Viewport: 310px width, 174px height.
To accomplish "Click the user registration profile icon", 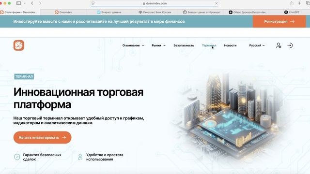I will 279,45.
